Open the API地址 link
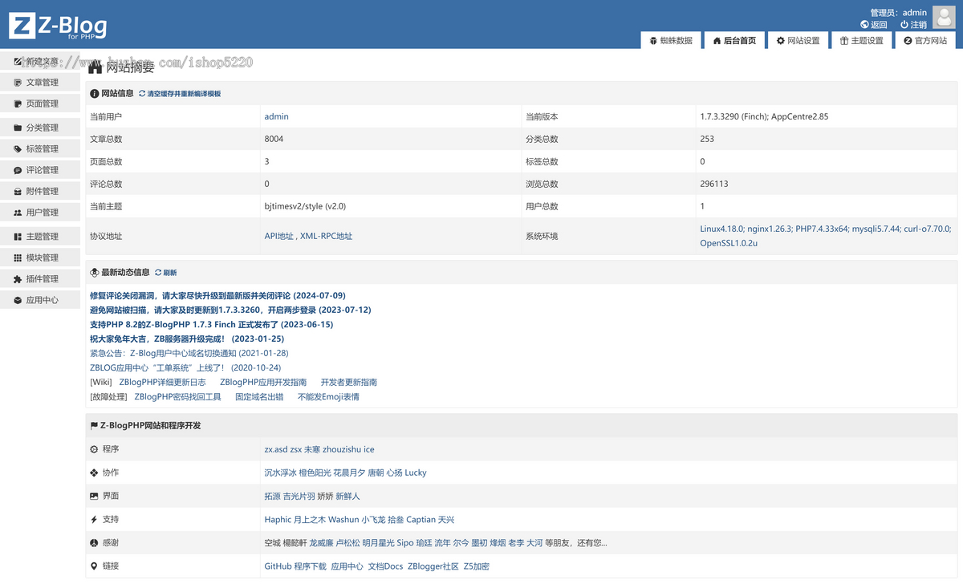Viewport: 963px width, 584px height. click(279, 236)
